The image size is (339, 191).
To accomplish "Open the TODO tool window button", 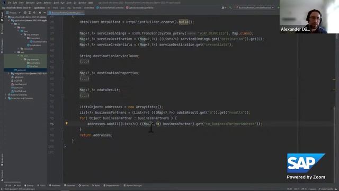I will [x=41, y=186].
